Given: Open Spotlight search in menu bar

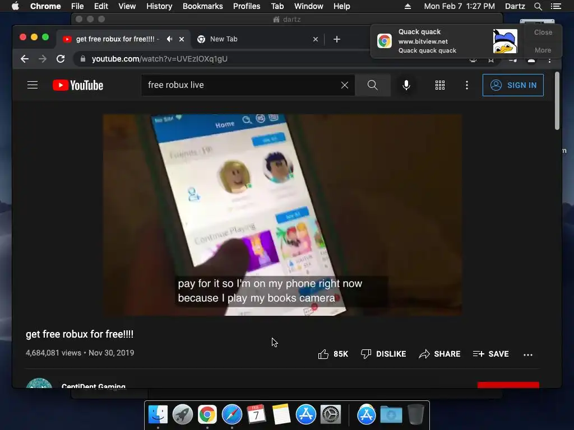Looking at the screenshot, I should (x=538, y=6).
